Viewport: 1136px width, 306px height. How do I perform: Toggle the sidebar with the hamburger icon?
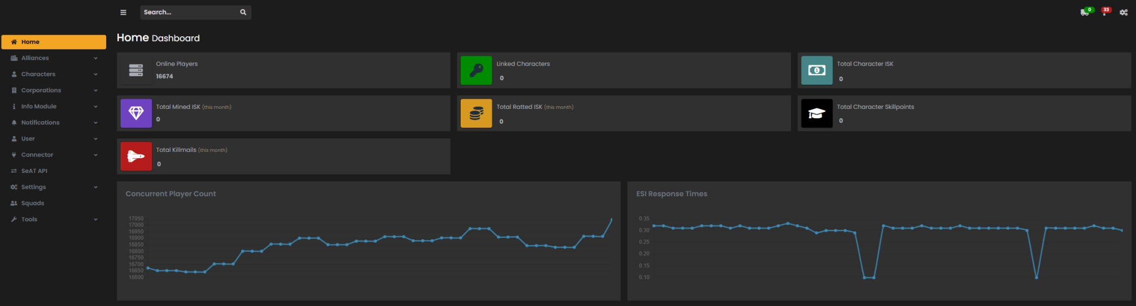click(123, 13)
